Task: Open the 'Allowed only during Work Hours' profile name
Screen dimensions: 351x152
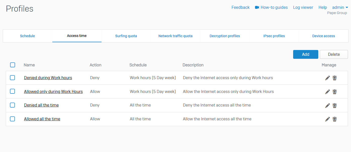Action: click(53, 91)
